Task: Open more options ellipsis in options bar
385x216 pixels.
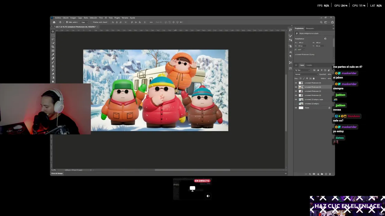Action: click(151, 22)
